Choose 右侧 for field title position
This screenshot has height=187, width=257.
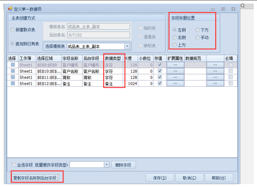175,37
